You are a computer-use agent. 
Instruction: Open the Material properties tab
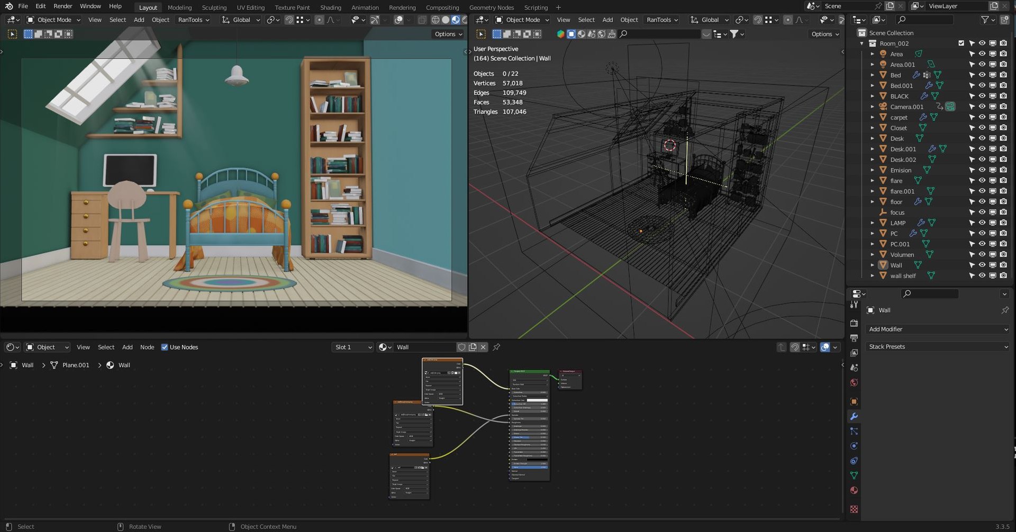click(x=854, y=490)
